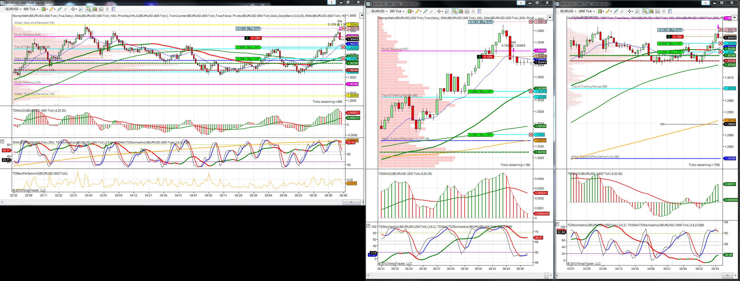Select the drawing pencil in 200 Tick window

(418, 11)
